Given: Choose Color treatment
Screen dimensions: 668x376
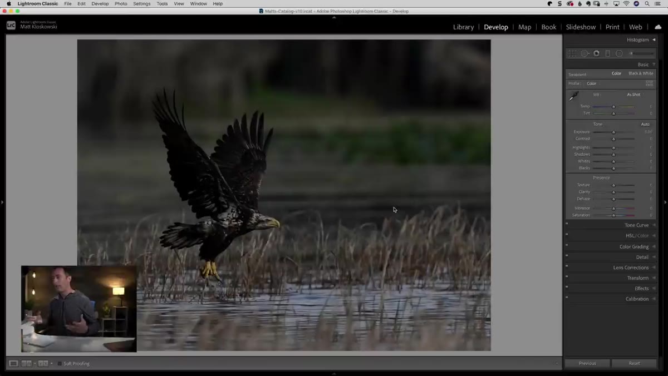Looking at the screenshot, I should (x=616, y=73).
